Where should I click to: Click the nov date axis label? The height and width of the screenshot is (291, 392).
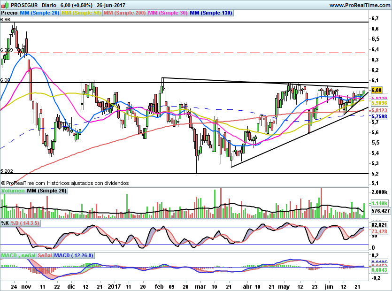[x=26, y=286]
